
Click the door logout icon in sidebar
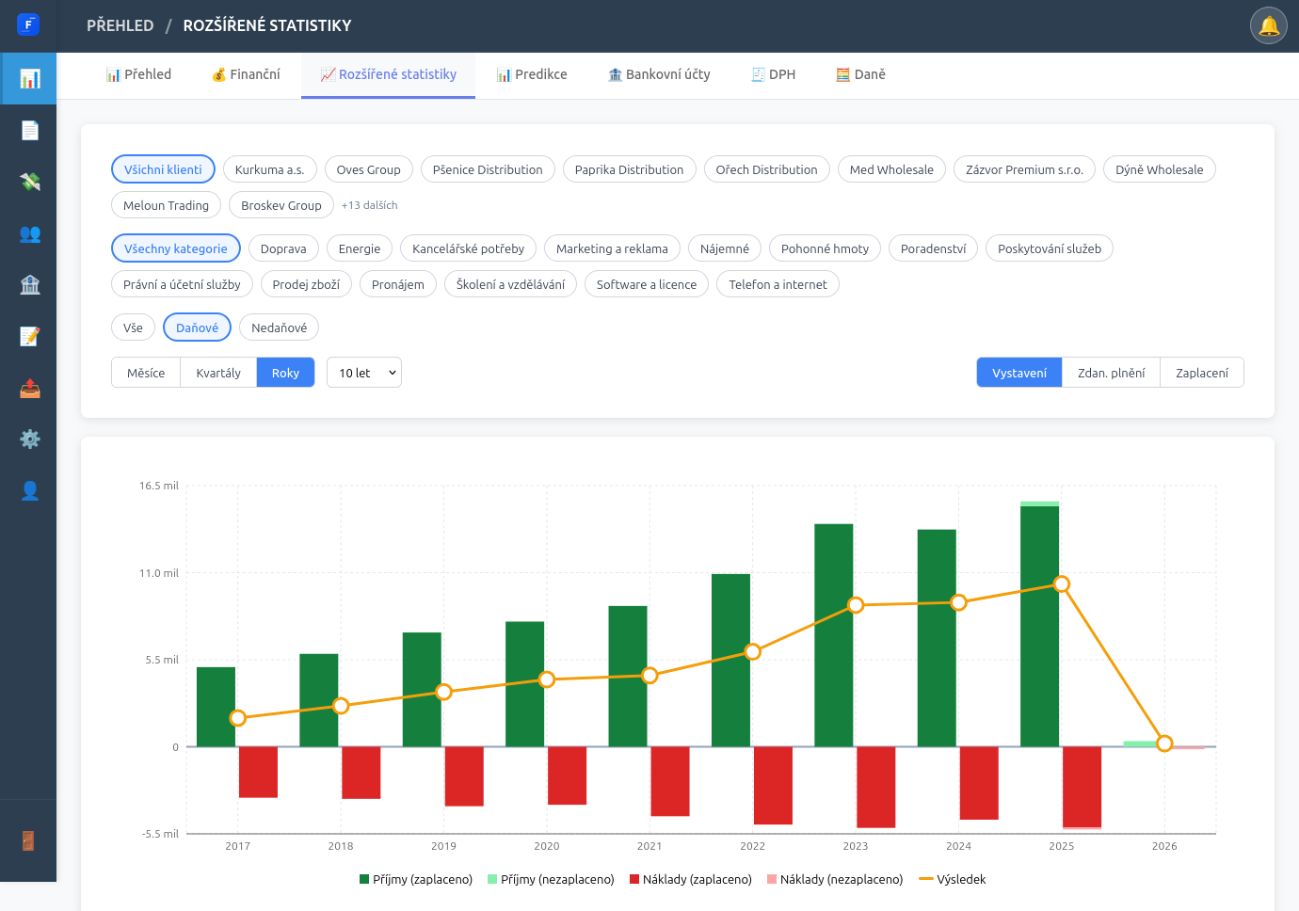tap(28, 840)
